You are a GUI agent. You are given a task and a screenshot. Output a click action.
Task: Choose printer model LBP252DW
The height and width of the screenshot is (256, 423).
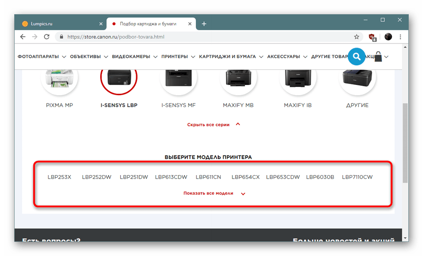click(x=97, y=177)
